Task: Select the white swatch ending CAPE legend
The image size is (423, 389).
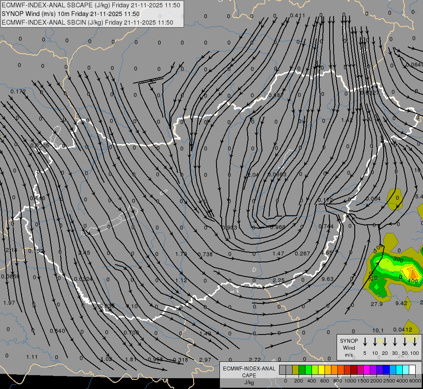Action: (412, 370)
